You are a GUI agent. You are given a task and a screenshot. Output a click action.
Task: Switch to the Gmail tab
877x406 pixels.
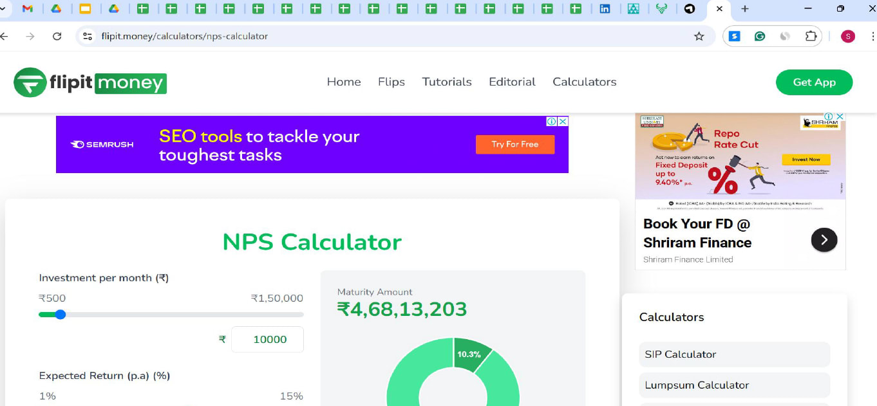(x=28, y=9)
